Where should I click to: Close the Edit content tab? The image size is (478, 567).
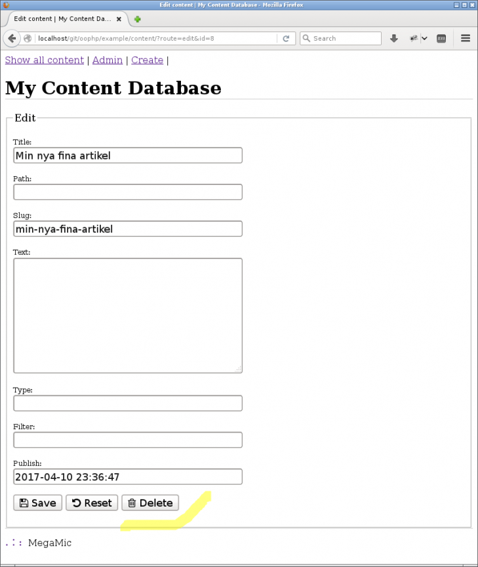click(x=119, y=19)
